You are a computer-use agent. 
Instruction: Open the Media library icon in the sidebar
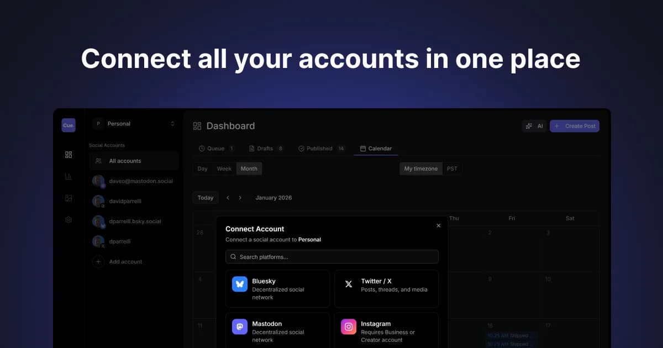pyautogui.click(x=68, y=198)
